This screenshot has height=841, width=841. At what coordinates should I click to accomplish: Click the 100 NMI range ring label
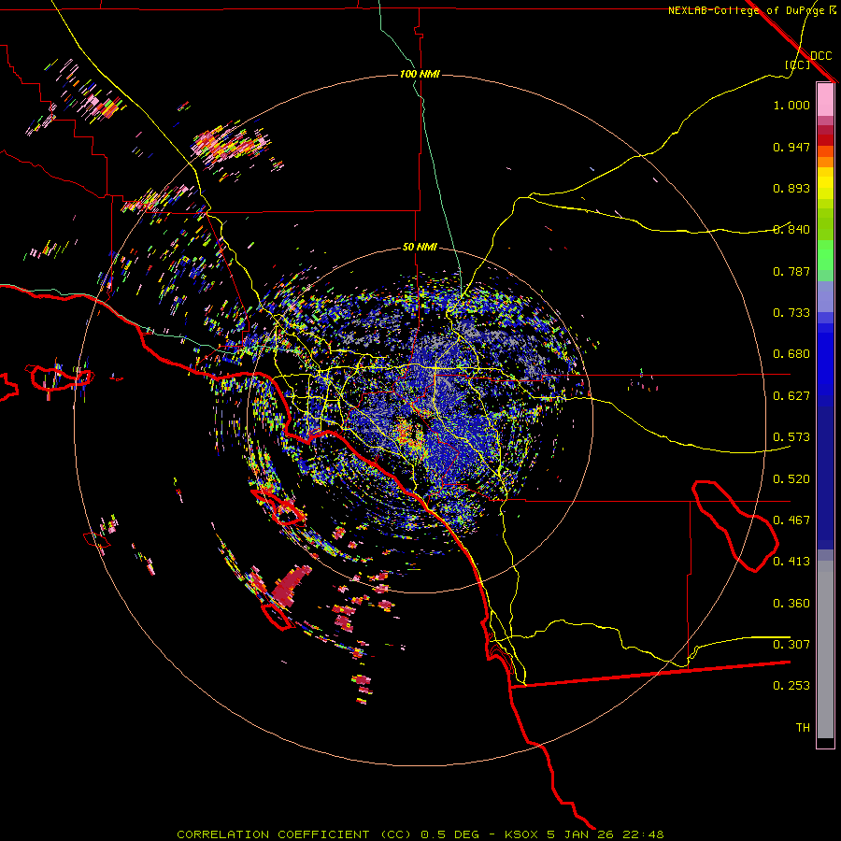coord(420,74)
